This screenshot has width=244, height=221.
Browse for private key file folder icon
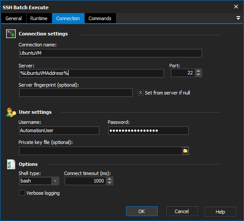pos(185,151)
